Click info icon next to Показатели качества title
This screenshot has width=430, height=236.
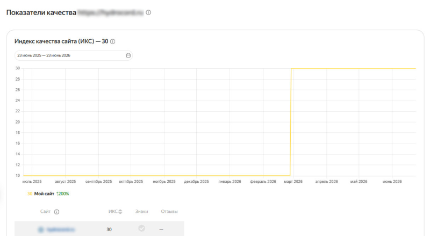click(148, 12)
